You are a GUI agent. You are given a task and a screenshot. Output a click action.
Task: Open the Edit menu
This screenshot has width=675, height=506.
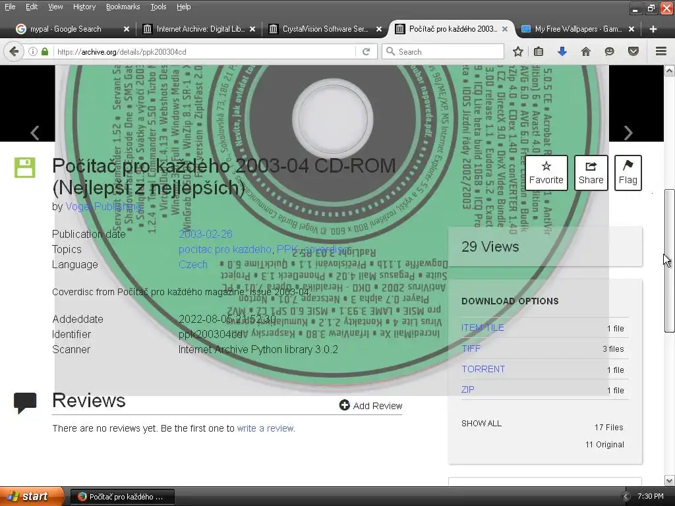point(32,7)
